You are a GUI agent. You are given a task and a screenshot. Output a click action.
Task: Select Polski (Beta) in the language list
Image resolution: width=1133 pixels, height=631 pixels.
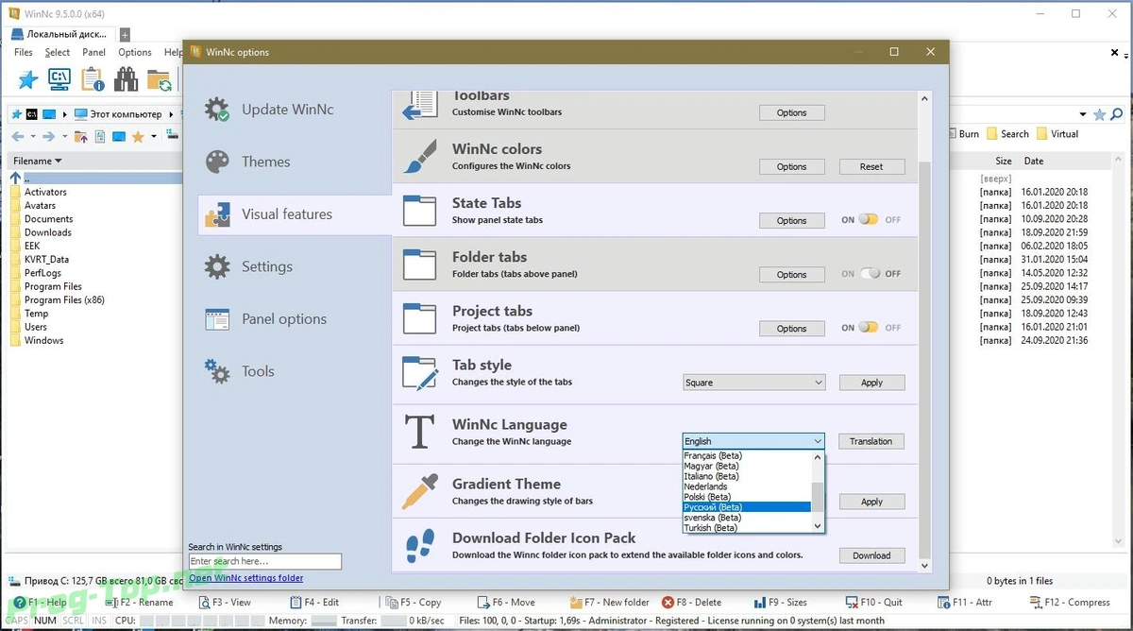747,497
